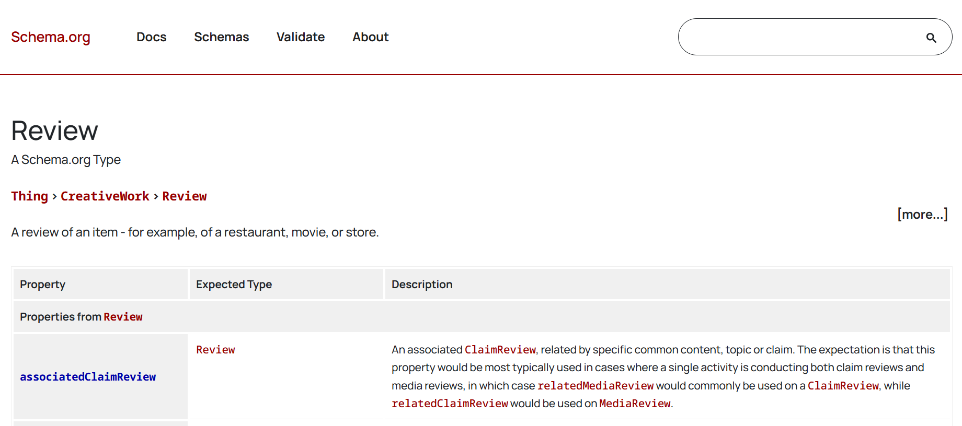
Task: Open CreativeWork in the breadcrumb trail
Action: [x=105, y=196]
